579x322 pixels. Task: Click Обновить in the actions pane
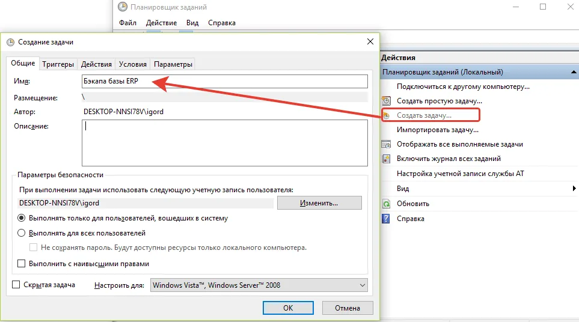coord(413,204)
